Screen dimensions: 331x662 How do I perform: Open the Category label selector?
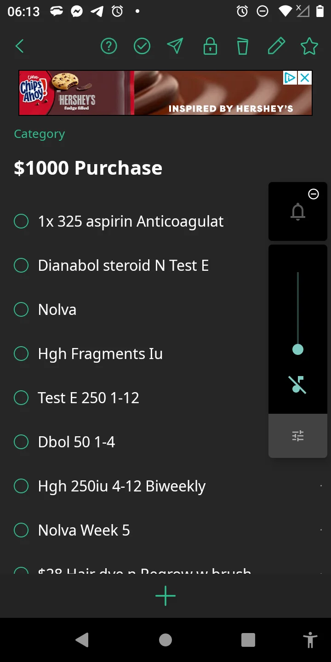[x=40, y=134]
